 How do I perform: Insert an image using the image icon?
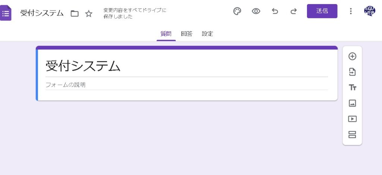(x=352, y=103)
